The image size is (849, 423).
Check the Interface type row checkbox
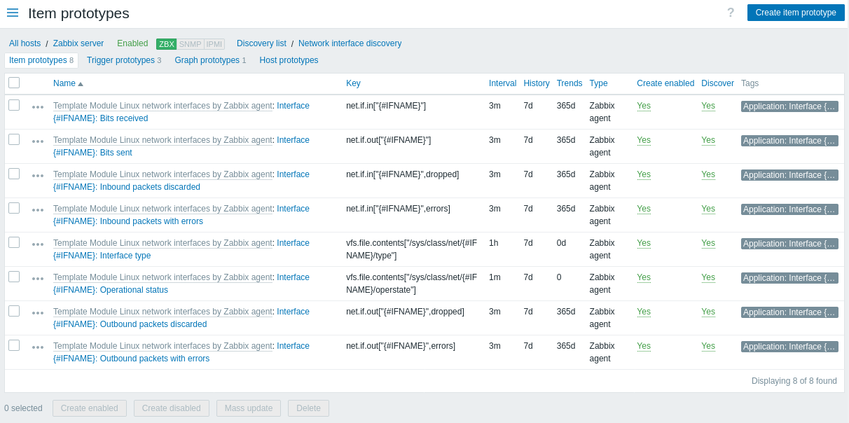click(x=14, y=242)
